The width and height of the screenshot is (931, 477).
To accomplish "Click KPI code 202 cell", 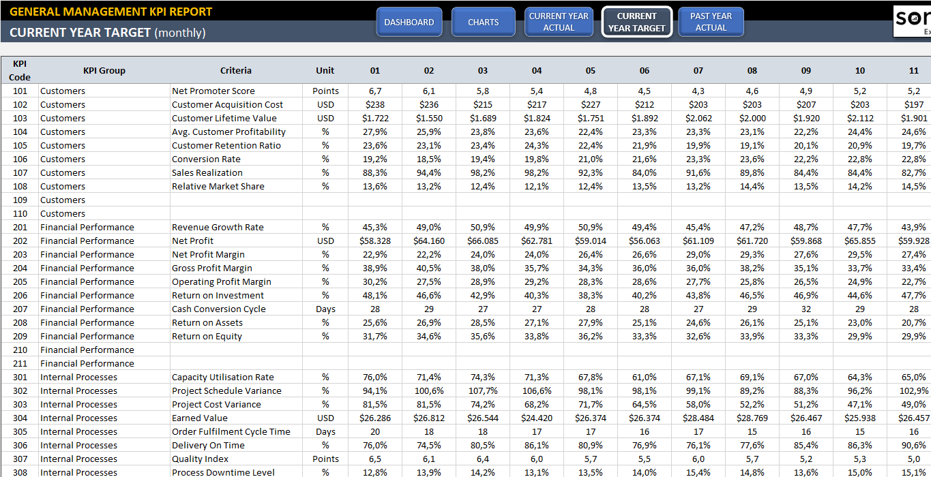I will tap(19, 241).
